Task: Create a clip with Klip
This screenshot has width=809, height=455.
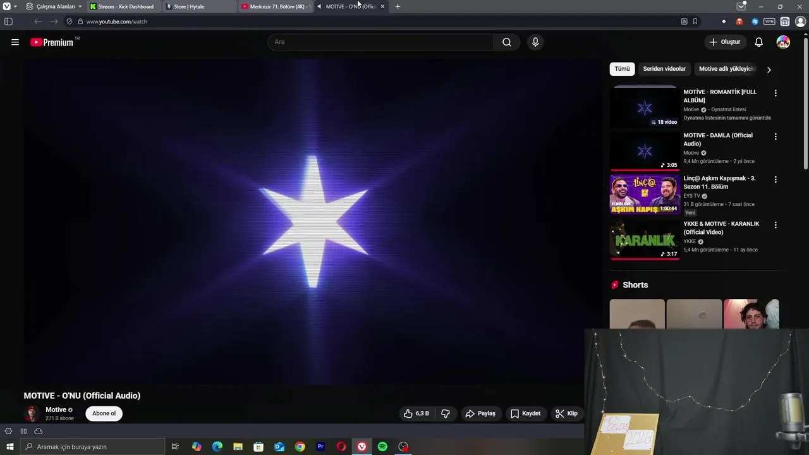Action: (x=566, y=413)
